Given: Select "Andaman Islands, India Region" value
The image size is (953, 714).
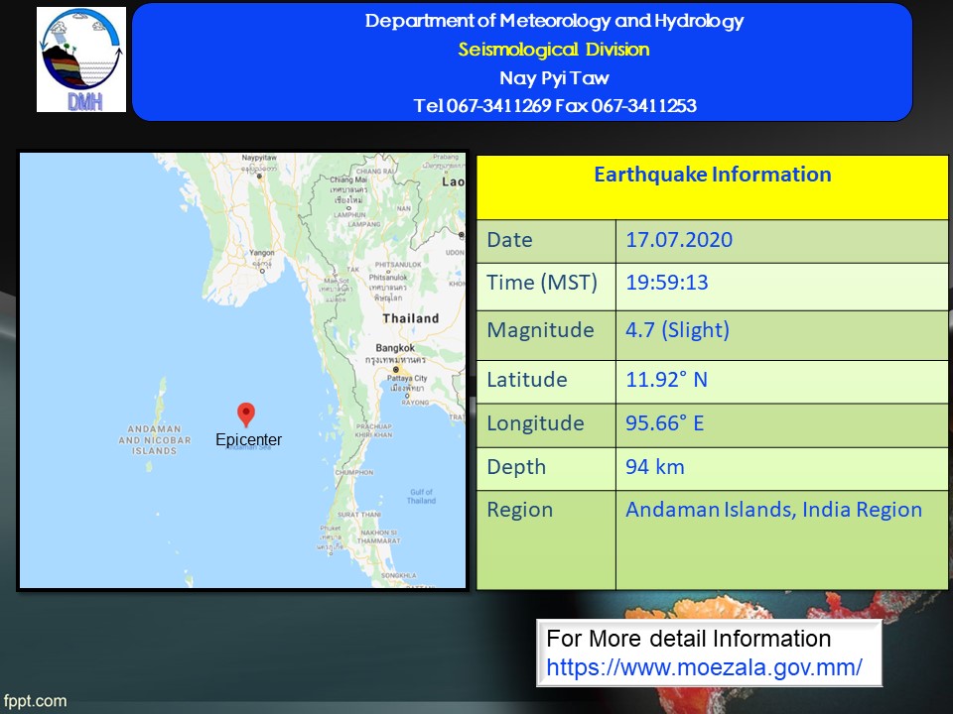Looking at the screenshot, I should (x=773, y=510).
